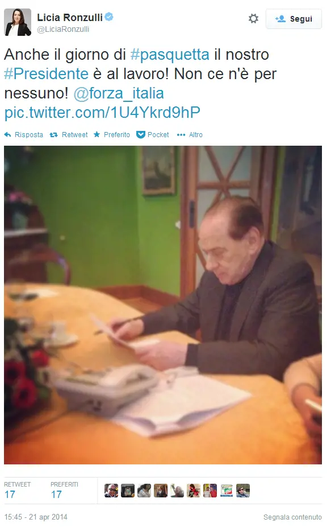View the 17 preferiti count

click(x=56, y=495)
